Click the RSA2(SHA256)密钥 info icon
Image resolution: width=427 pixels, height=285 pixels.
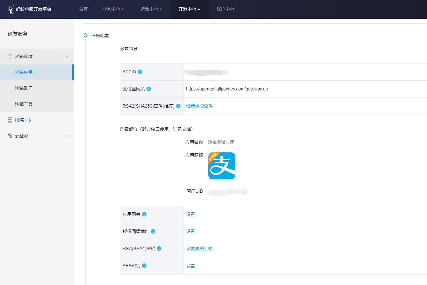coord(178,106)
